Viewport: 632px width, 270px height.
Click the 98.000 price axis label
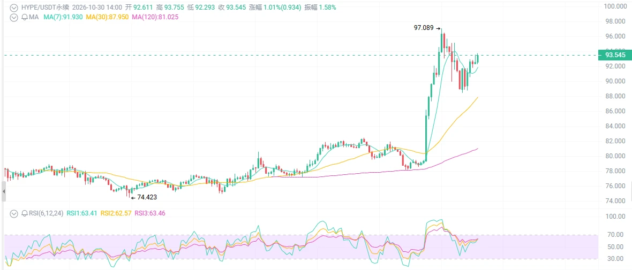[x=615, y=21]
